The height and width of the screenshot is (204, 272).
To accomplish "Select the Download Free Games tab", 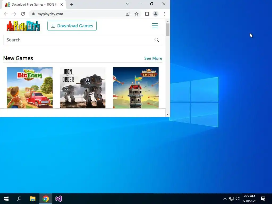I will [34, 5].
